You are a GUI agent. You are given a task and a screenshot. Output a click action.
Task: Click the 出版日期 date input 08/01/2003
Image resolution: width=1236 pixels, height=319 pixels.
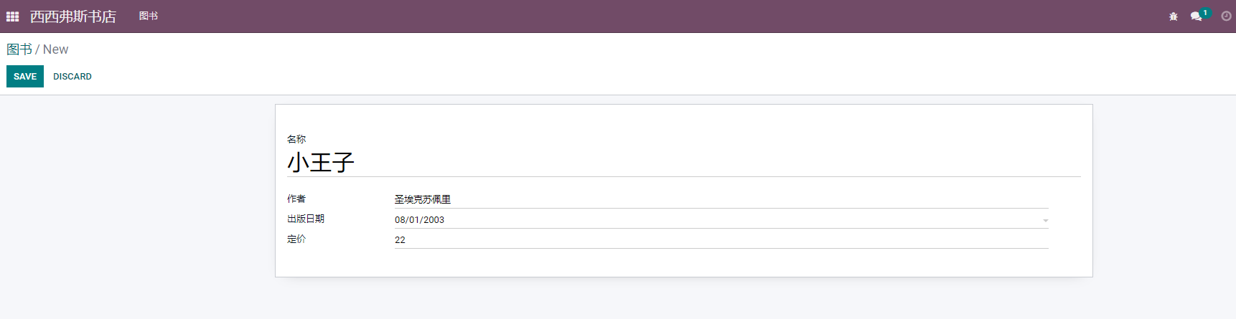721,219
